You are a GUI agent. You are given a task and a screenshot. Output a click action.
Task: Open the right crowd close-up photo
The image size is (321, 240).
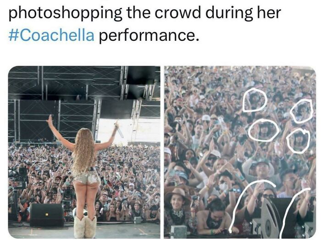[240, 152]
